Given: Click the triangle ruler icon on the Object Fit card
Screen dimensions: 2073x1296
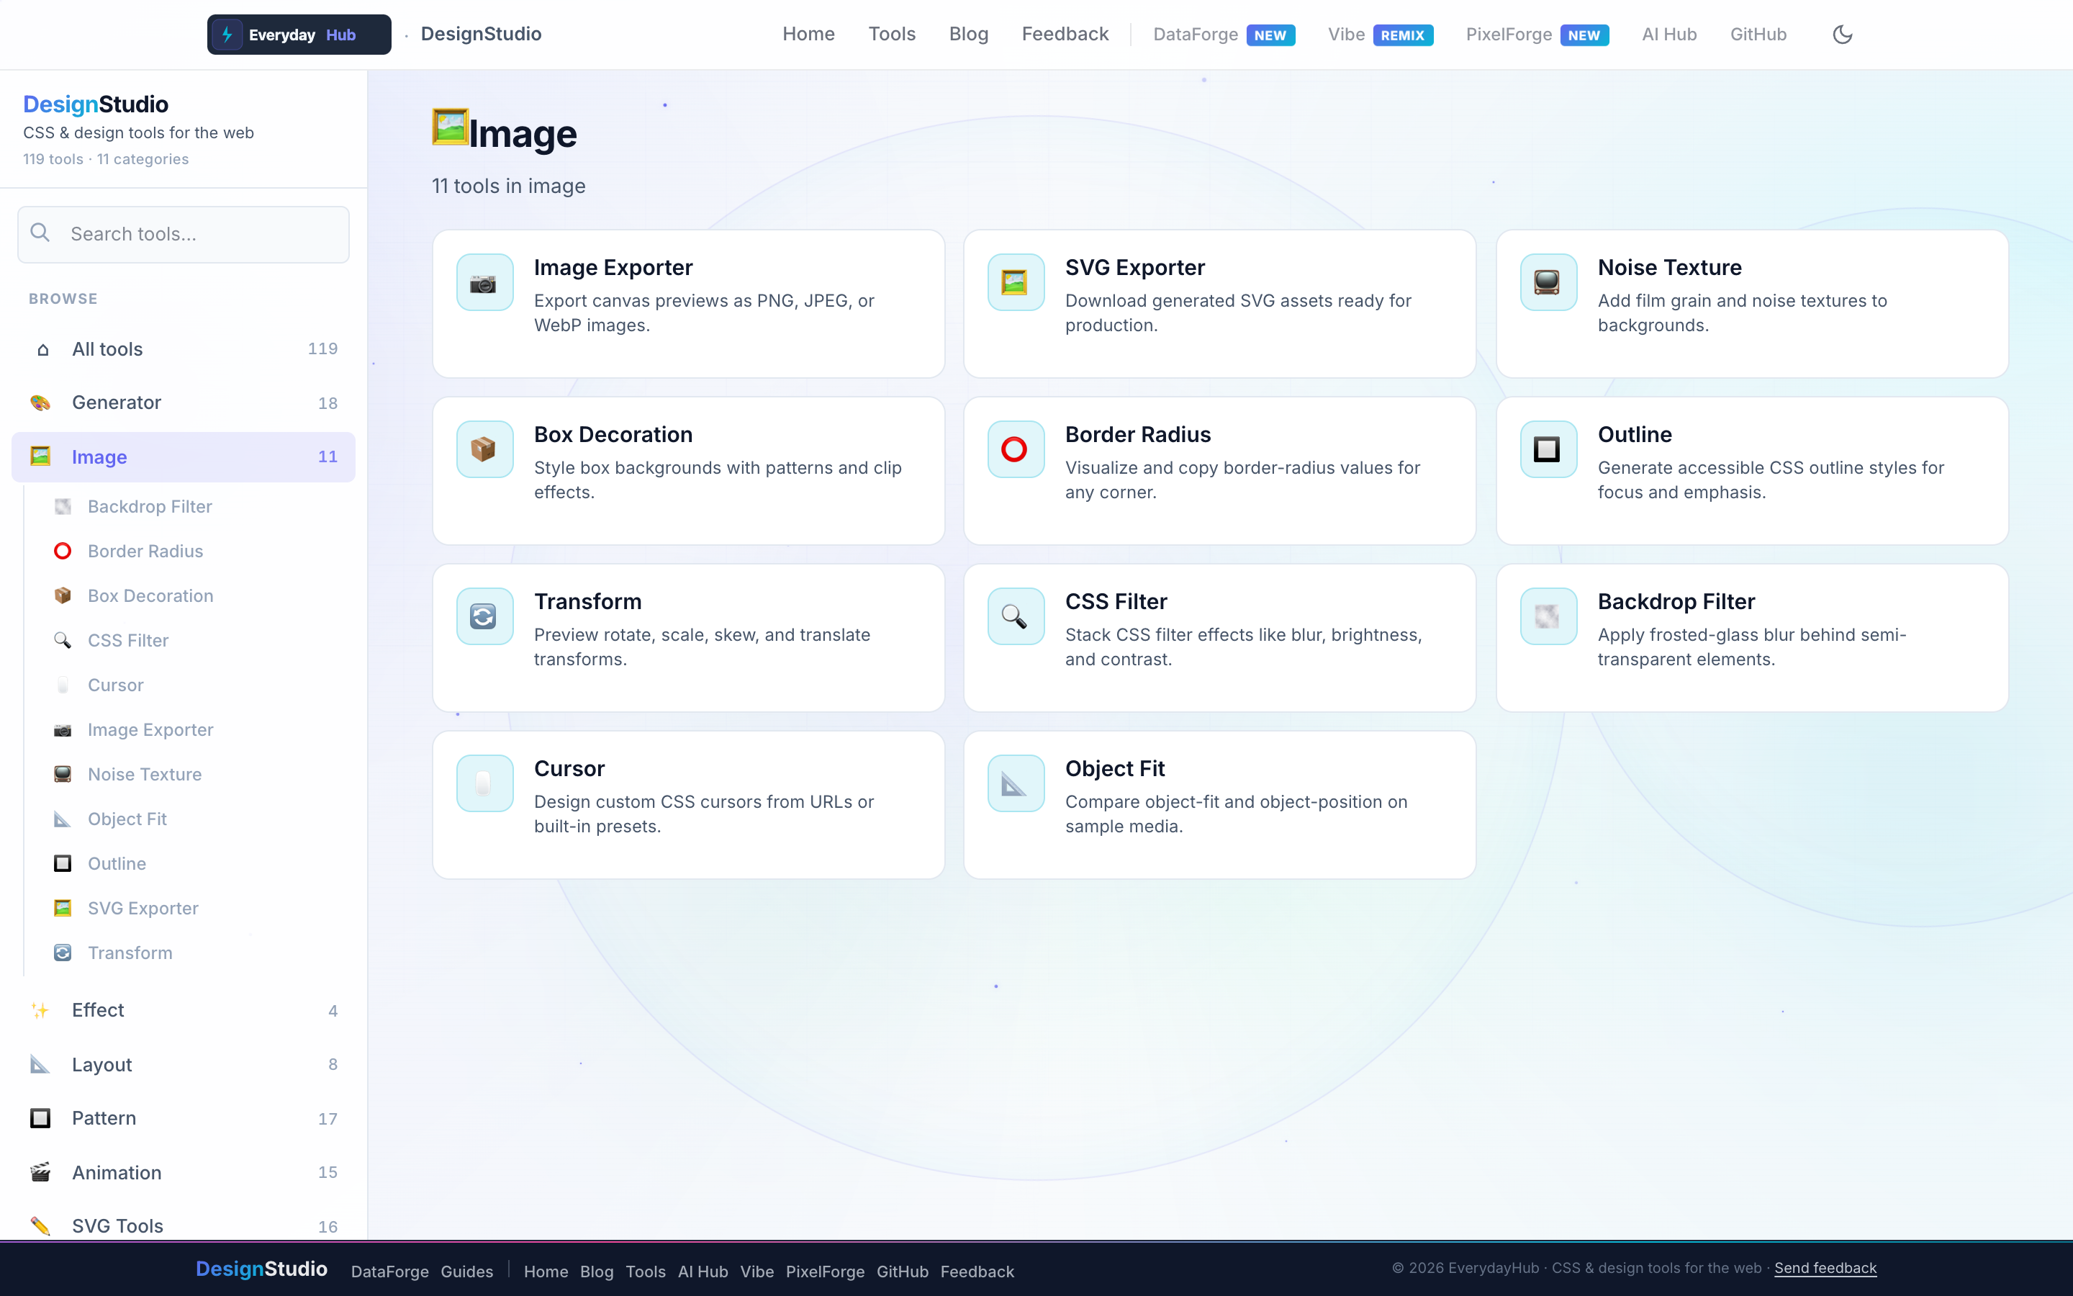Looking at the screenshot, I should (1015, 783).
